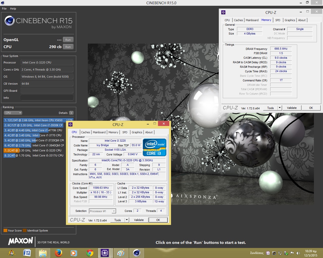Viewport: 323px width, 258px height.
Task: Open Paint from taskbar
Action: (x=121, y=253)
